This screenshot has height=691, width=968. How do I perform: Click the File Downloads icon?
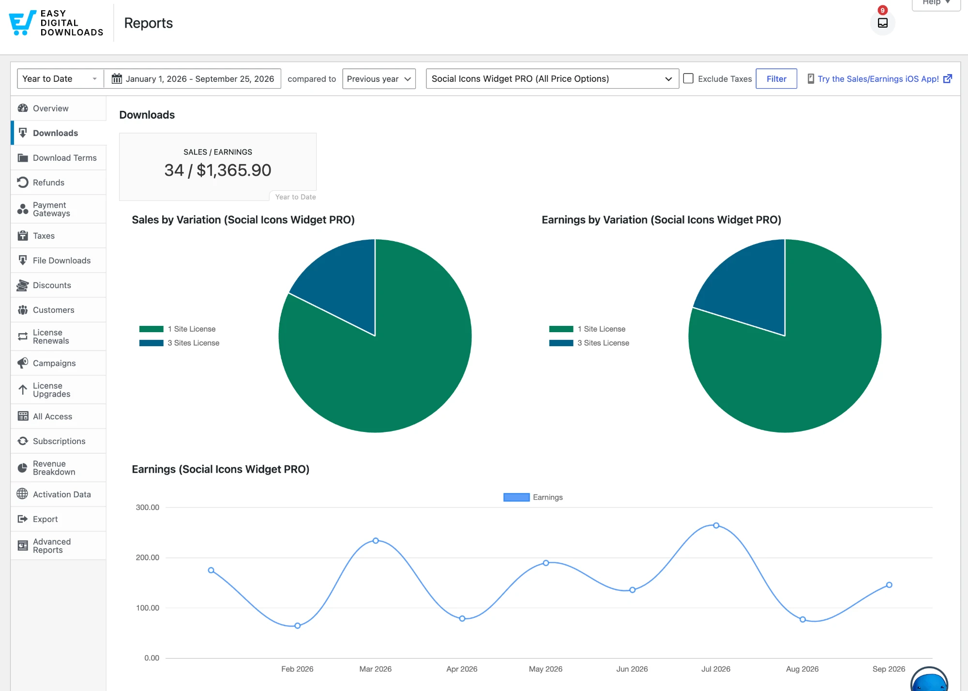23,260
